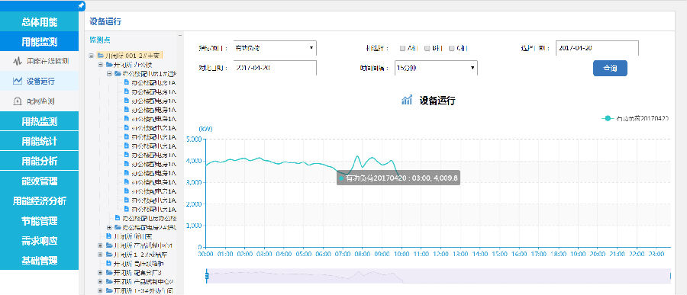Click the pin icon above the sidebar
Screen dimensions: 687x295
80,5
